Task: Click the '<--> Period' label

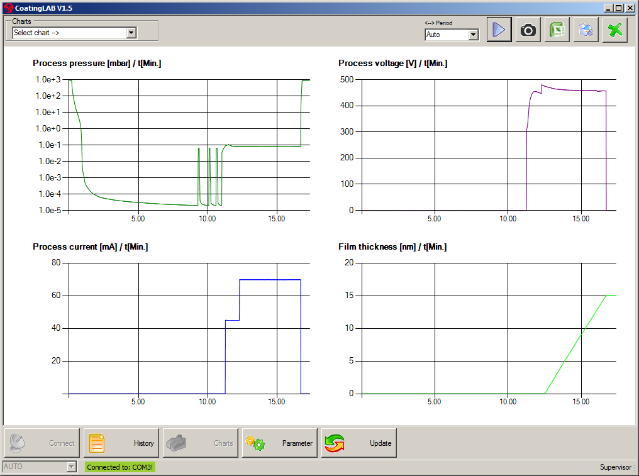Action: [438, 23]
